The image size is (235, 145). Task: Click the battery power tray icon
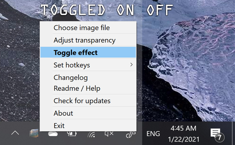[72, 133]
